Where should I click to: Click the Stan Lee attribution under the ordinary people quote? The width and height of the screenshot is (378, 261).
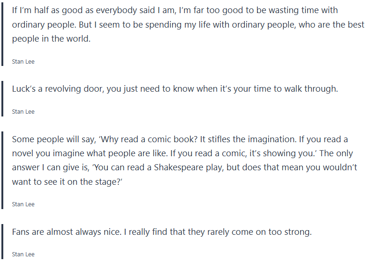tap(23, 62)
